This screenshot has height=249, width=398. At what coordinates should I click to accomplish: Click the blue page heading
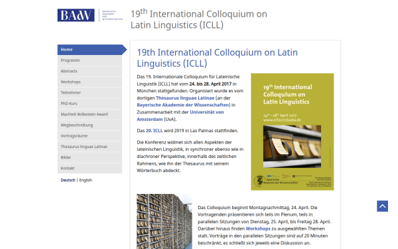pos(218,58)
